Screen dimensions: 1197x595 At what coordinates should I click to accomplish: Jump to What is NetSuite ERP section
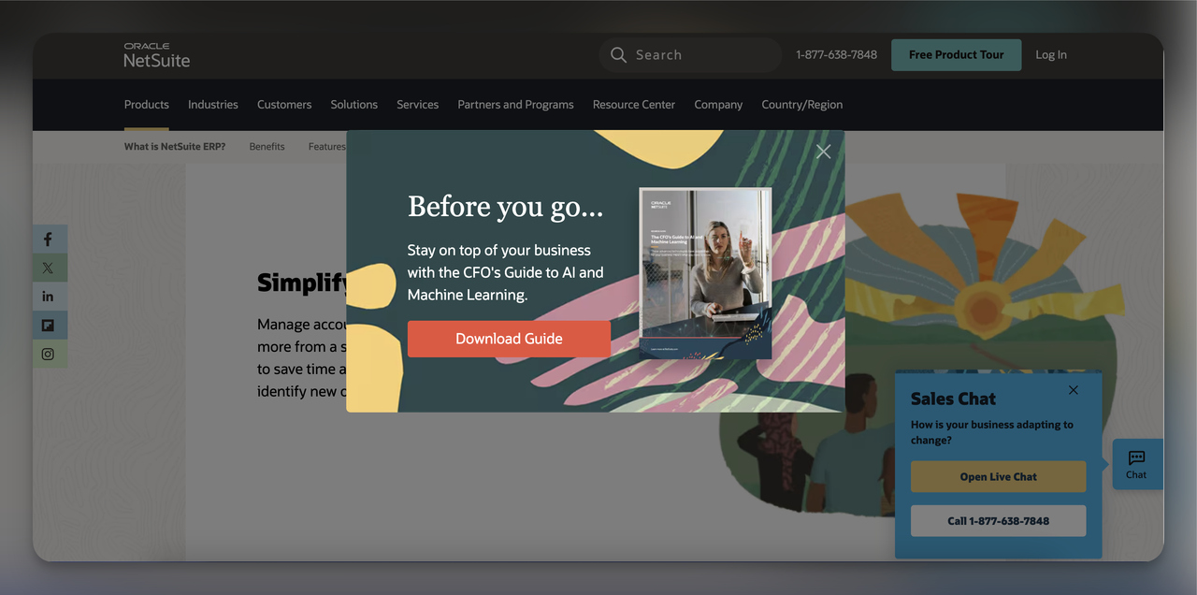(x=175, y=147)
